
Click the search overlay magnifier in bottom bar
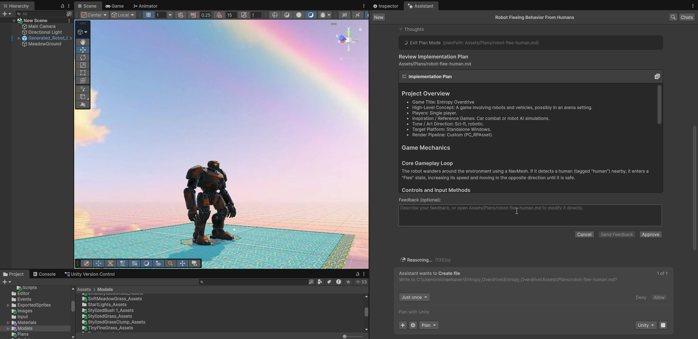[x=171, y=263]
